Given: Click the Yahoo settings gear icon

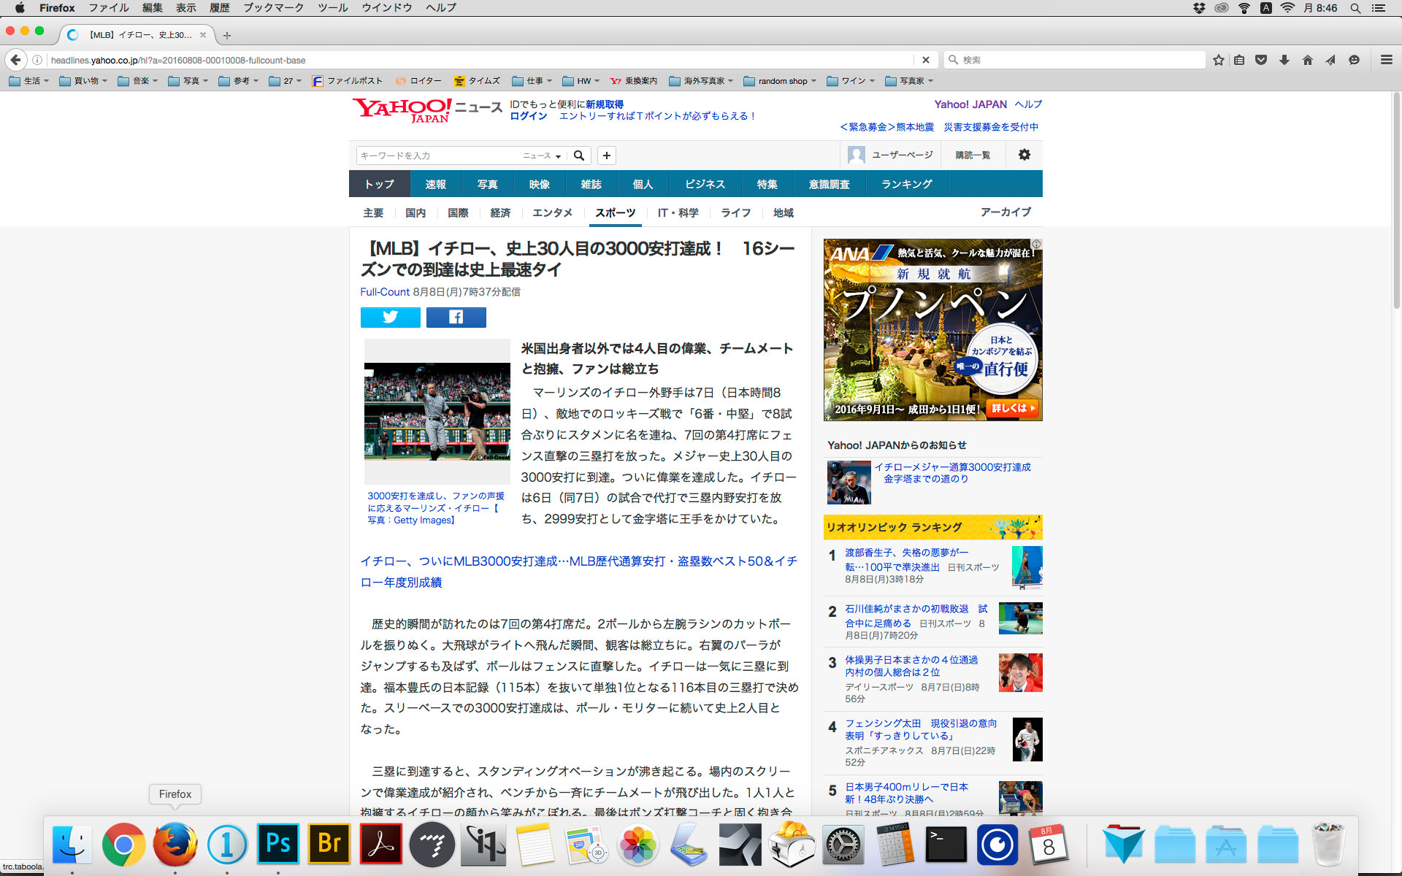Looking at the screenshot, I should click(1024, 155).
